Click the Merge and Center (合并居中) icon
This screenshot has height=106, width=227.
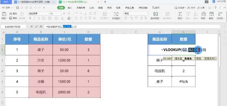coord(105,14)
